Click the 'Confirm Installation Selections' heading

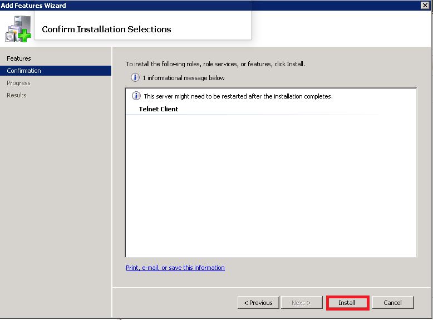point(106,29)
